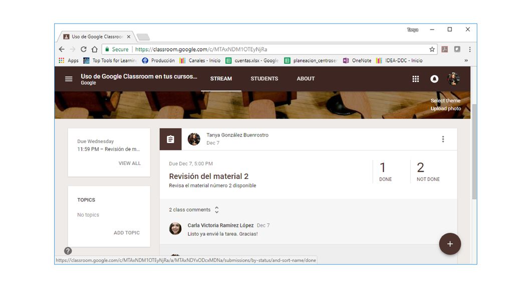Click the page vertical scrollbar thumb
This screenshot has height=288, width=513.
474,152
